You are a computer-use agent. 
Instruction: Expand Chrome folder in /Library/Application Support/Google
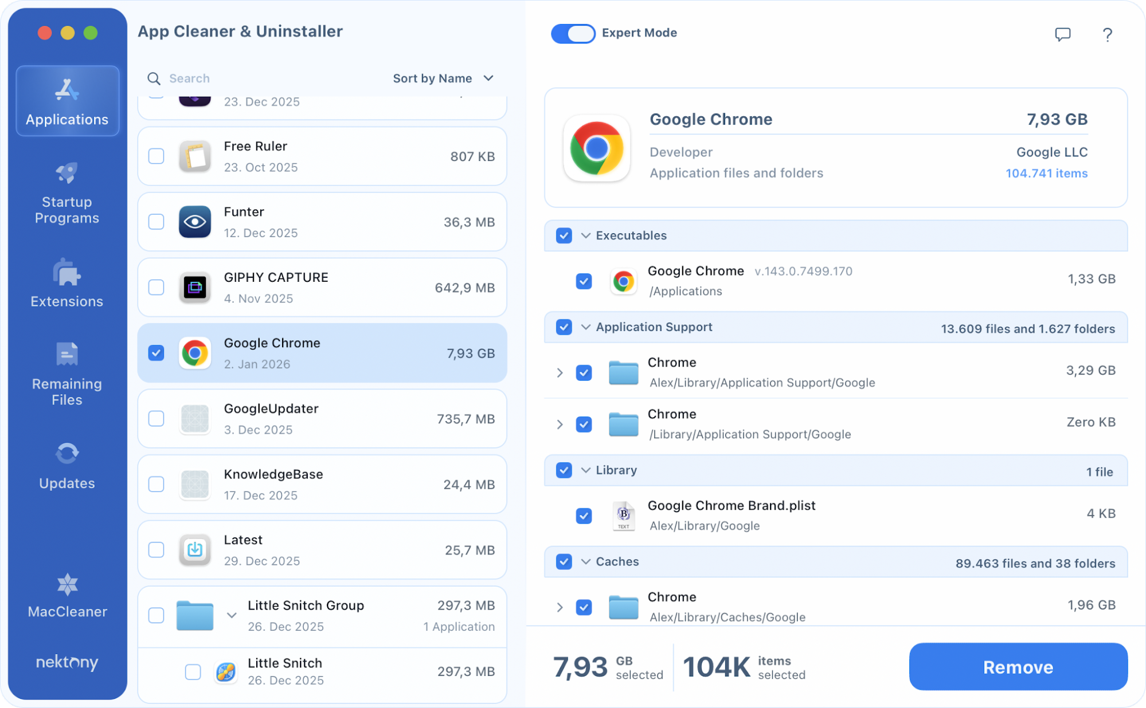pos(560,424)
